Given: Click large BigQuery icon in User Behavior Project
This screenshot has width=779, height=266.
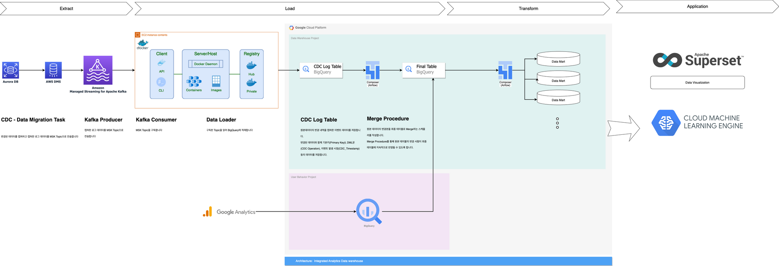Looking at the screenshot, I should click(x=369, y=211).
